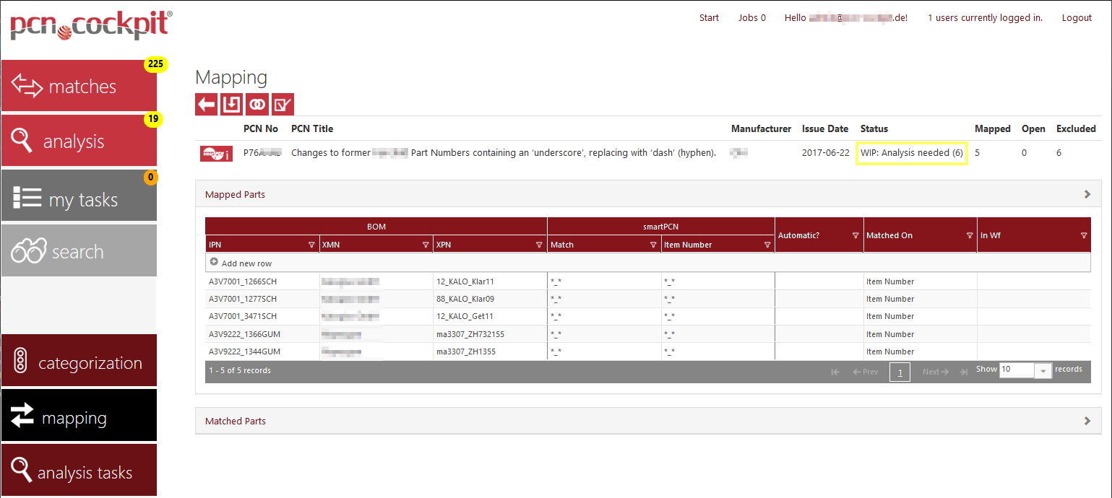Open the smartPCN info icon in PCN row
This screenshot has width=1112, height=498.
(x=216, y=153)
